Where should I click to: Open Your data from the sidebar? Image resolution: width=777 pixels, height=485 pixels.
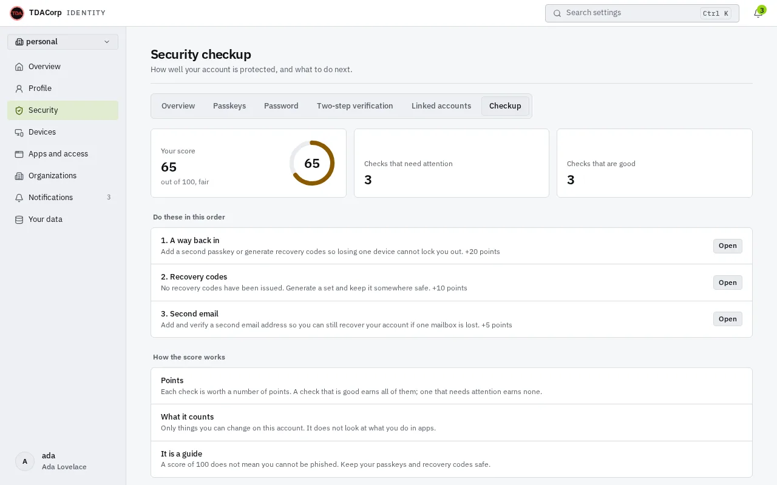(63, 219)
